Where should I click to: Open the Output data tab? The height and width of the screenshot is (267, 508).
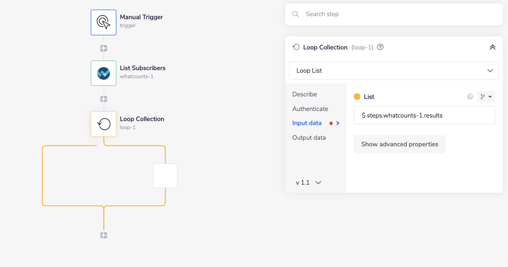coord(309,138)
